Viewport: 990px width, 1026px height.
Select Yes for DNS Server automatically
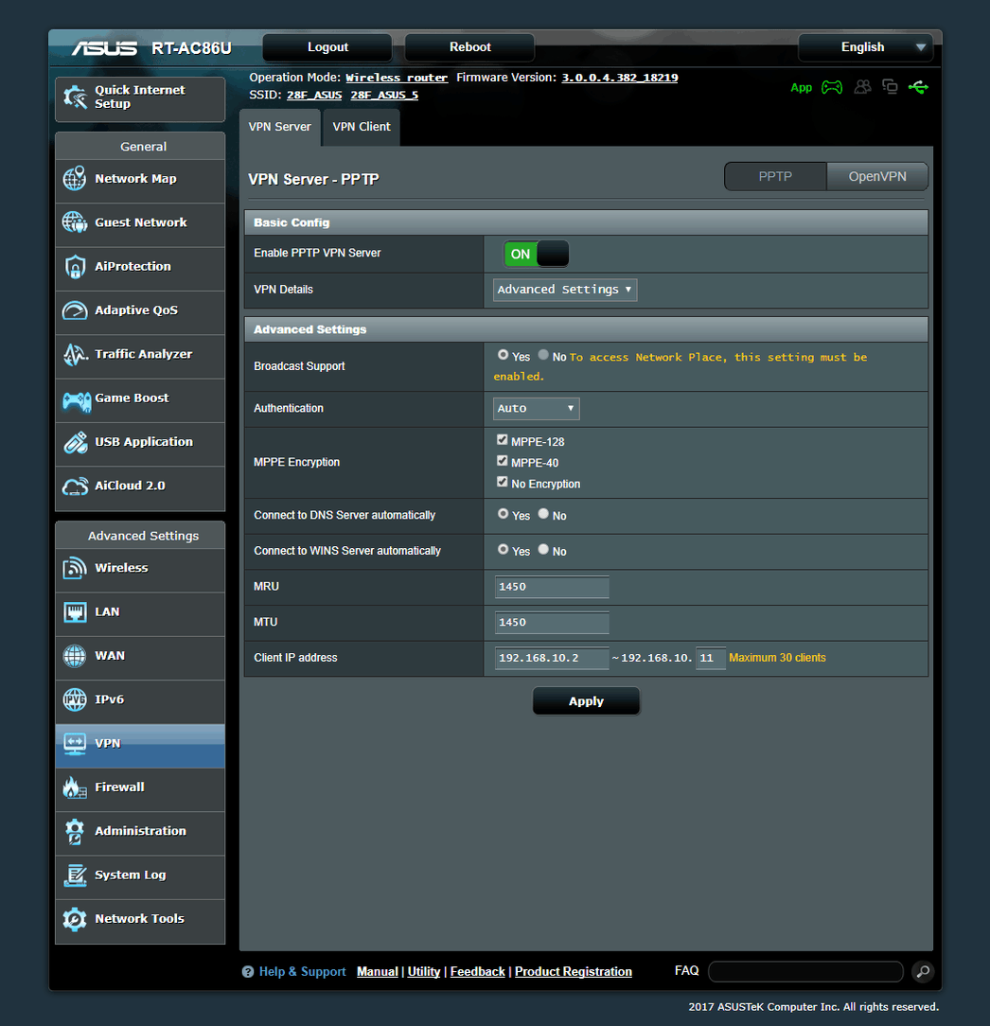click(503, 514)
